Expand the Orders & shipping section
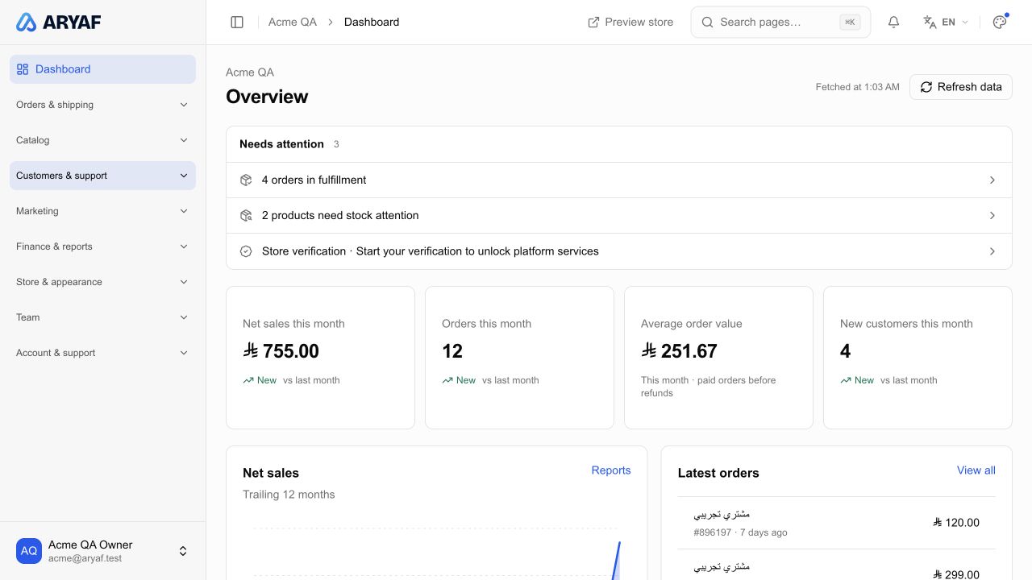The height and width of the screenshot is (580, 1032). point(102,105)
